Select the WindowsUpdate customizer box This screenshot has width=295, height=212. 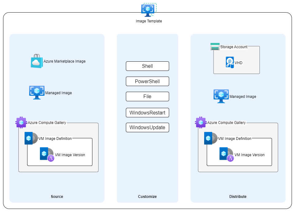point(147,127)
